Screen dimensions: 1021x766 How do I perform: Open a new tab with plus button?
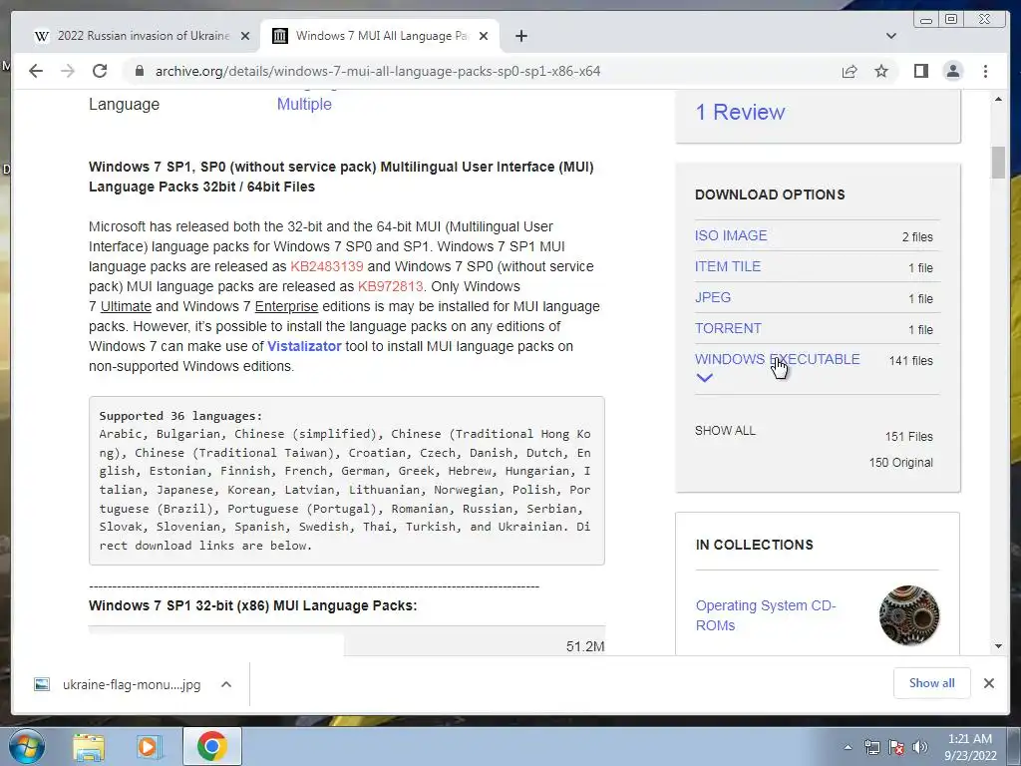520,36
